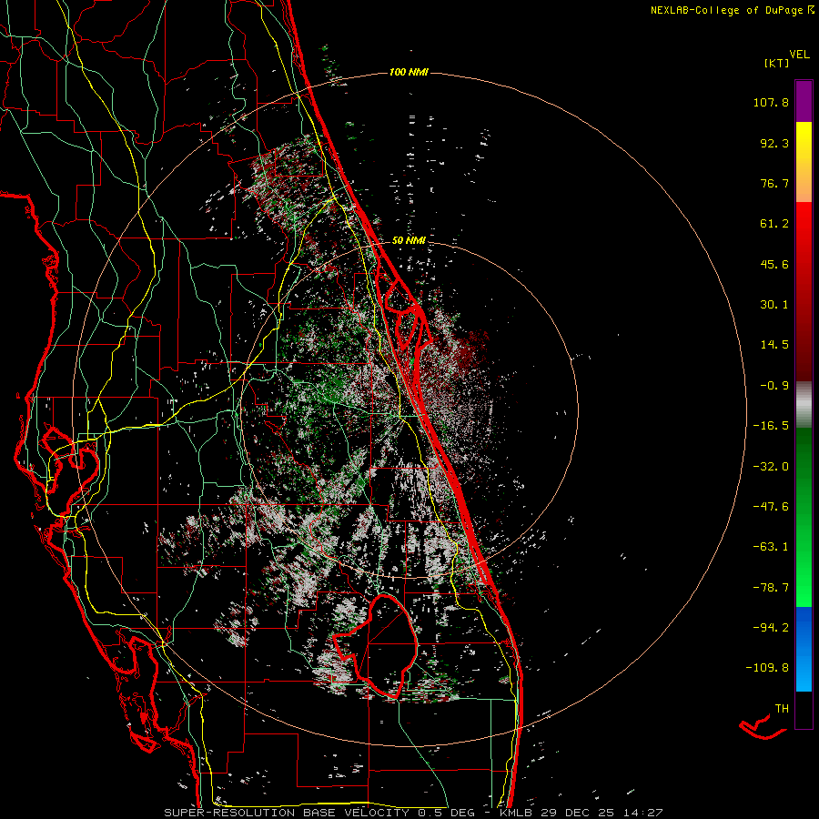This screenshot has height=819, width=819.
Task: Select the 76.7 legend value
Action: click(774, 183)
